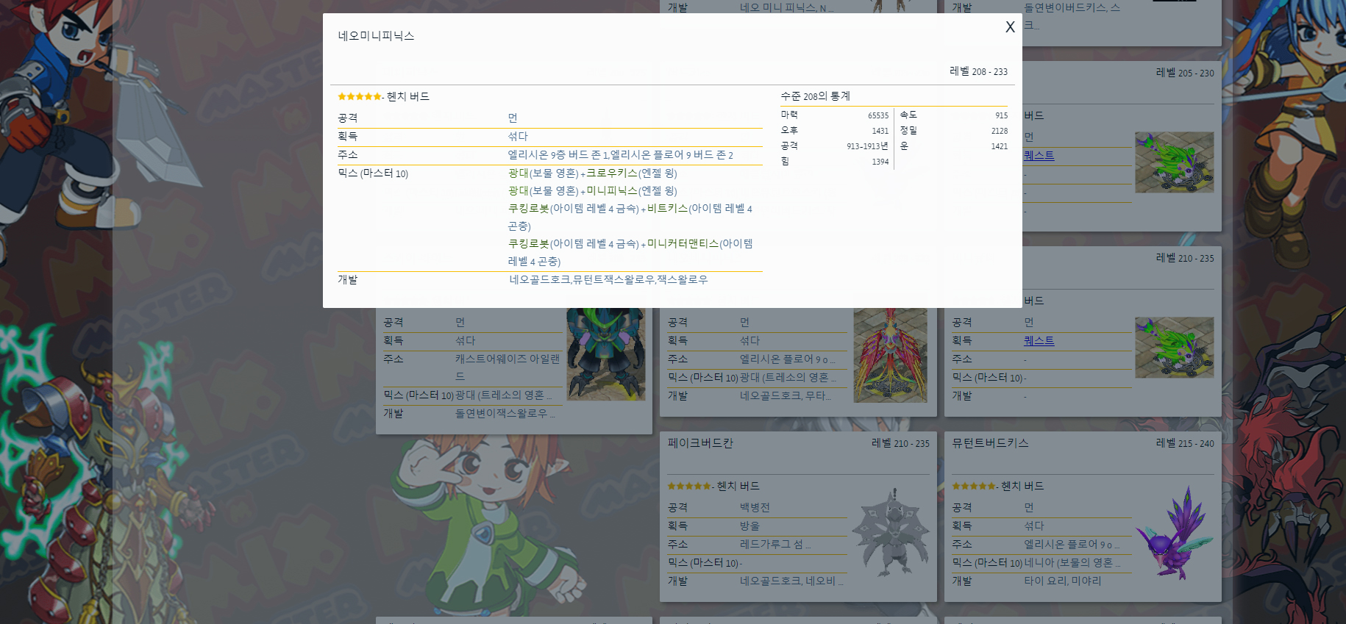Image resolution: width=1346 pixels, height=624 pixels.
Task: Select final 잭스왈로우 entry in popup 개발 row
Action: (x=683, y=280)
